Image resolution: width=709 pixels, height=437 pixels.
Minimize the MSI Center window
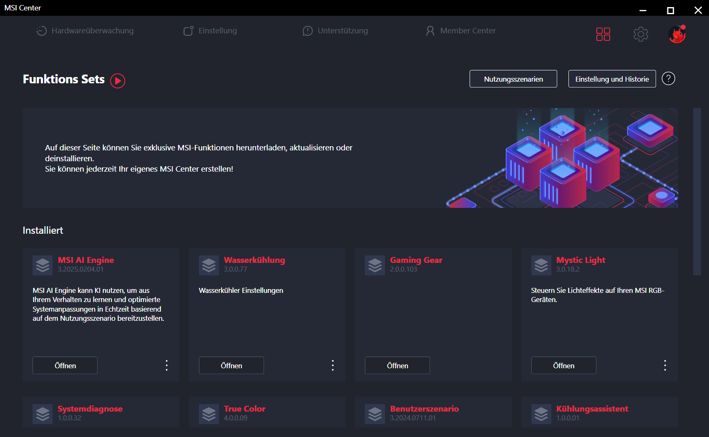pos(643,10)
